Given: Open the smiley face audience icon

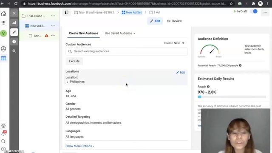Looking at the screenshot, I should tap(3, 49).
